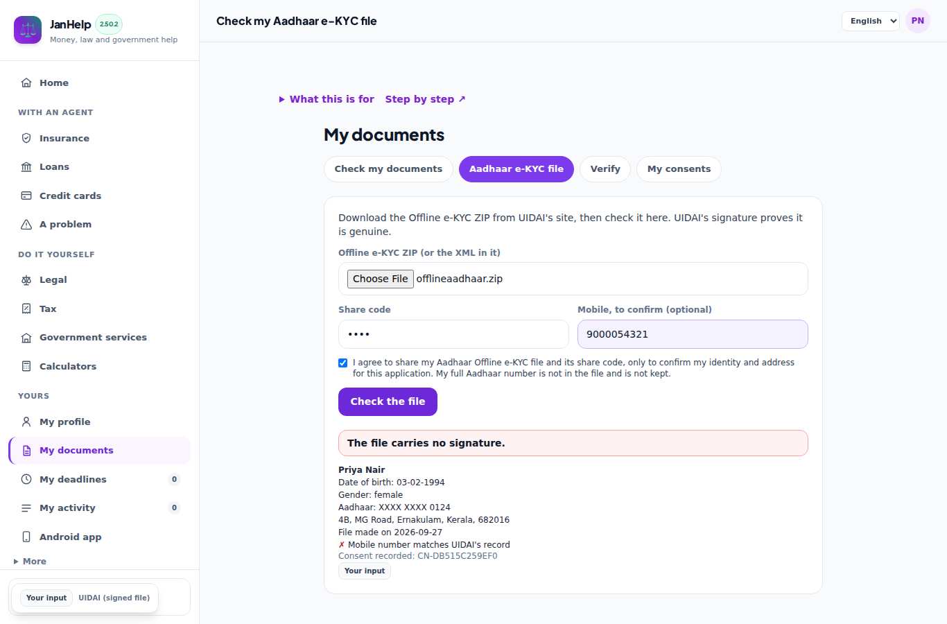Image resolution: width=947 pixels, height=624 pixels.
Task: Click the My deadlines clock icon
Action: (x=26, y=479)
